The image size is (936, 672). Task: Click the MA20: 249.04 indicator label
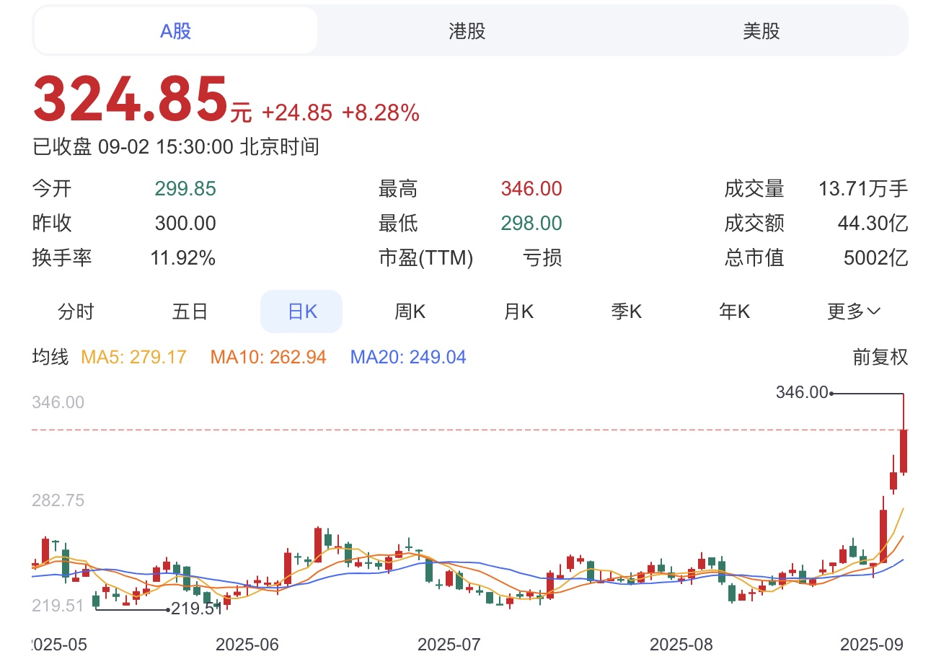408,357
